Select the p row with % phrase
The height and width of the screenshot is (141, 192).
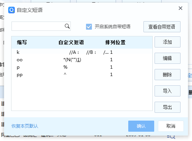(82, 67)
